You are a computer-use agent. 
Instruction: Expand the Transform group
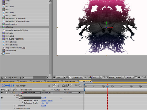[14, 106]
